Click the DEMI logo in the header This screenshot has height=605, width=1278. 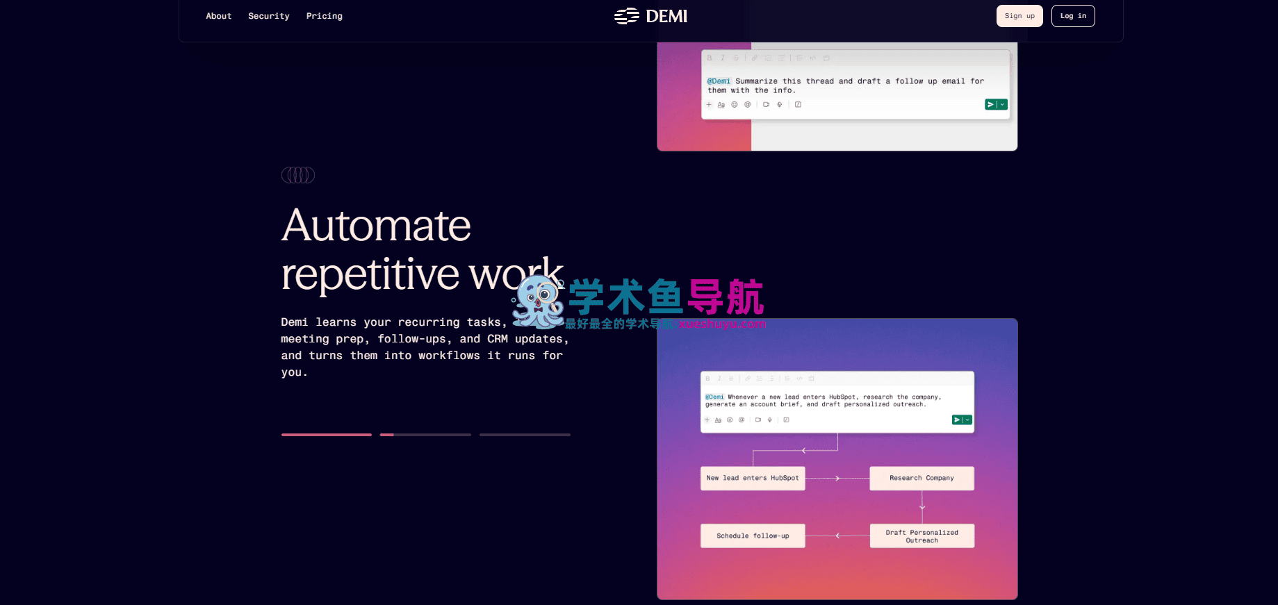tap(650, 16)
